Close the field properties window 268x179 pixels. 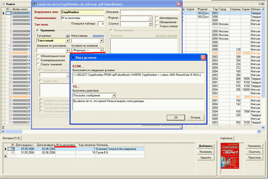tap(178, 4)
